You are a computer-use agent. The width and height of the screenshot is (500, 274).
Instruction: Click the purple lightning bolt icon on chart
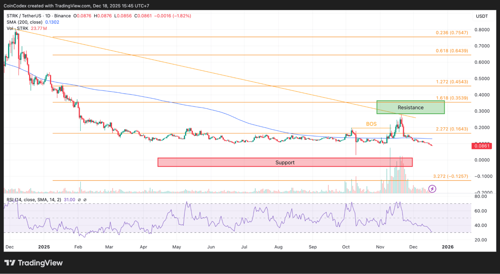pos(432,189)
